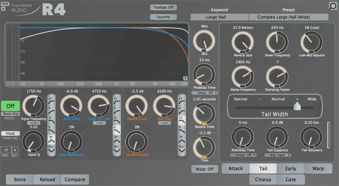339x186 pixels.
Task: Select band-pass (BP) for the Early filter
Action: pos(117,140)
